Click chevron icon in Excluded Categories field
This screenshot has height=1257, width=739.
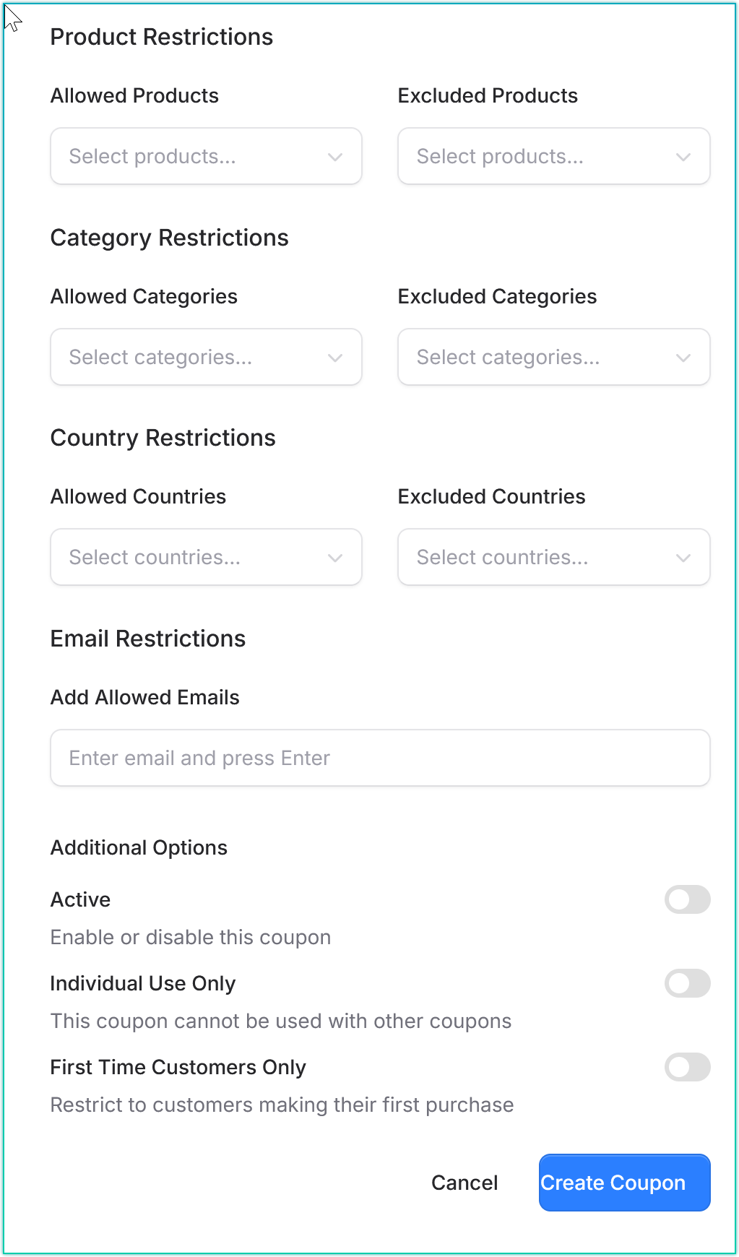point(683,358)
